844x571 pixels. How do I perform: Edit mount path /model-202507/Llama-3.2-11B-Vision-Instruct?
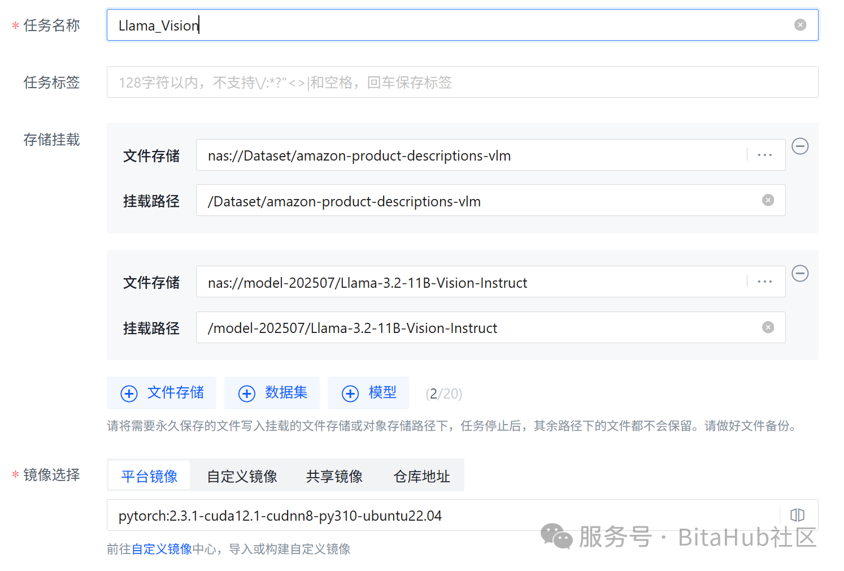coord(490,327)
